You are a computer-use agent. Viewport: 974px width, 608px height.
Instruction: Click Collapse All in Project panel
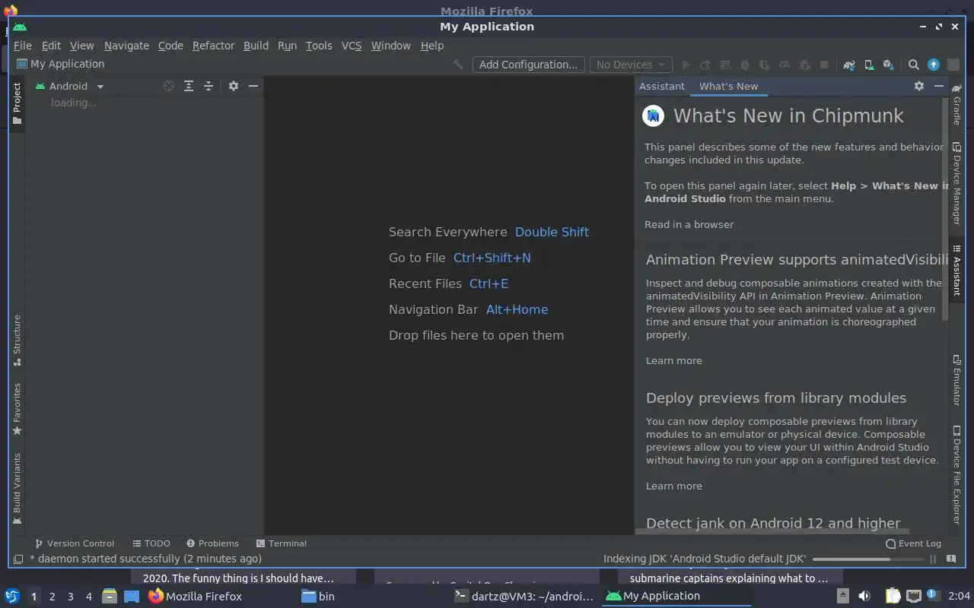[208, 86]
